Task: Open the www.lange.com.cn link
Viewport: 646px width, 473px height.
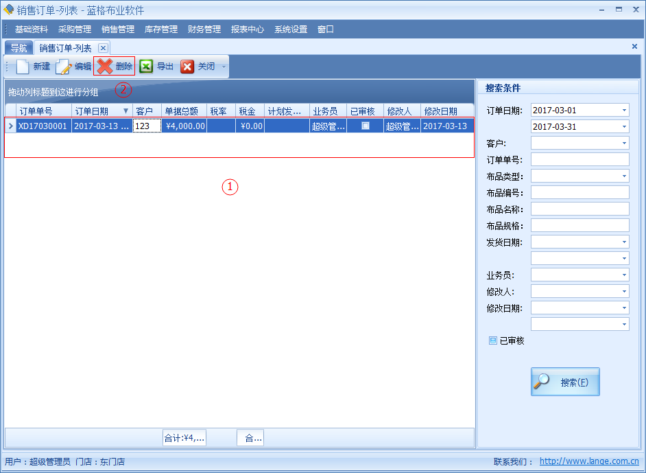Action: (x=589, y=462)
